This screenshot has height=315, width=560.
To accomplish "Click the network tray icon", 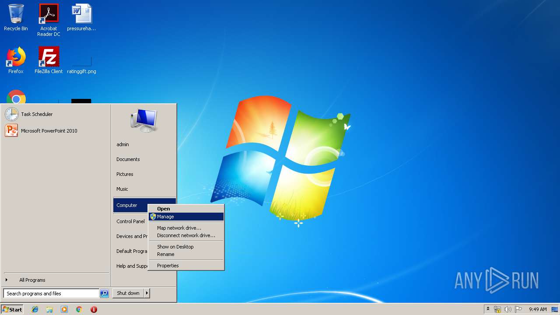I will [497, 309].
